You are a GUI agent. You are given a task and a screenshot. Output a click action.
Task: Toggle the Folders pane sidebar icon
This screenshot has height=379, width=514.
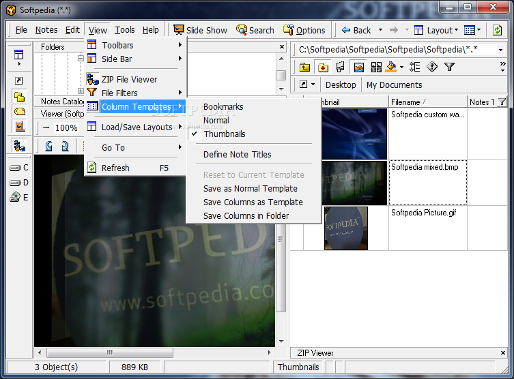pyautogui.click(x=19, y=97)
